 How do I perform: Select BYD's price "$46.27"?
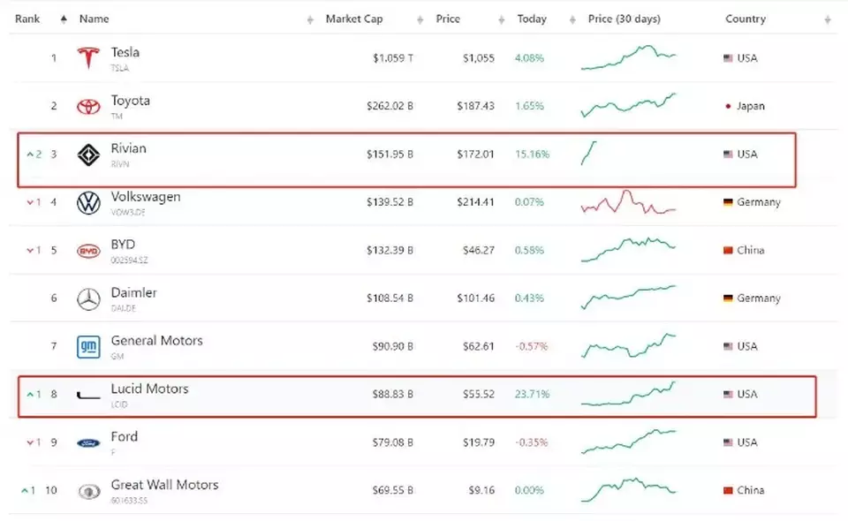479,250
